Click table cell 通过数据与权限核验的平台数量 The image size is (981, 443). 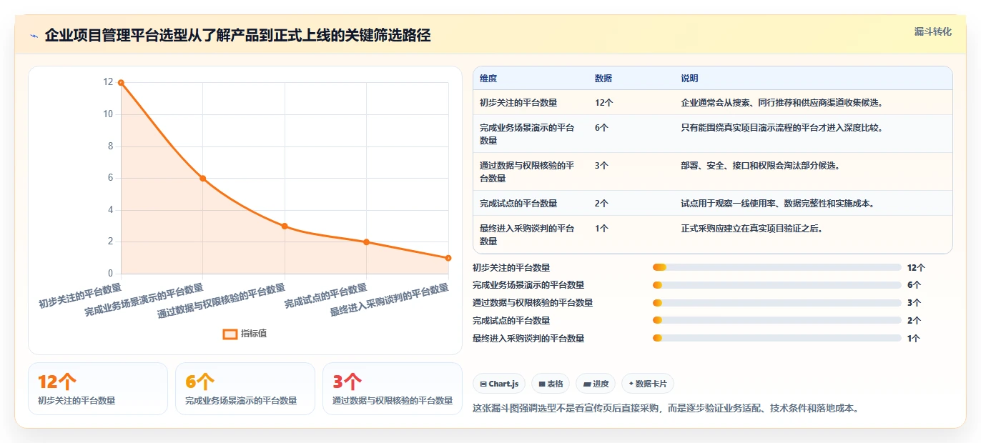click(527, 172)
